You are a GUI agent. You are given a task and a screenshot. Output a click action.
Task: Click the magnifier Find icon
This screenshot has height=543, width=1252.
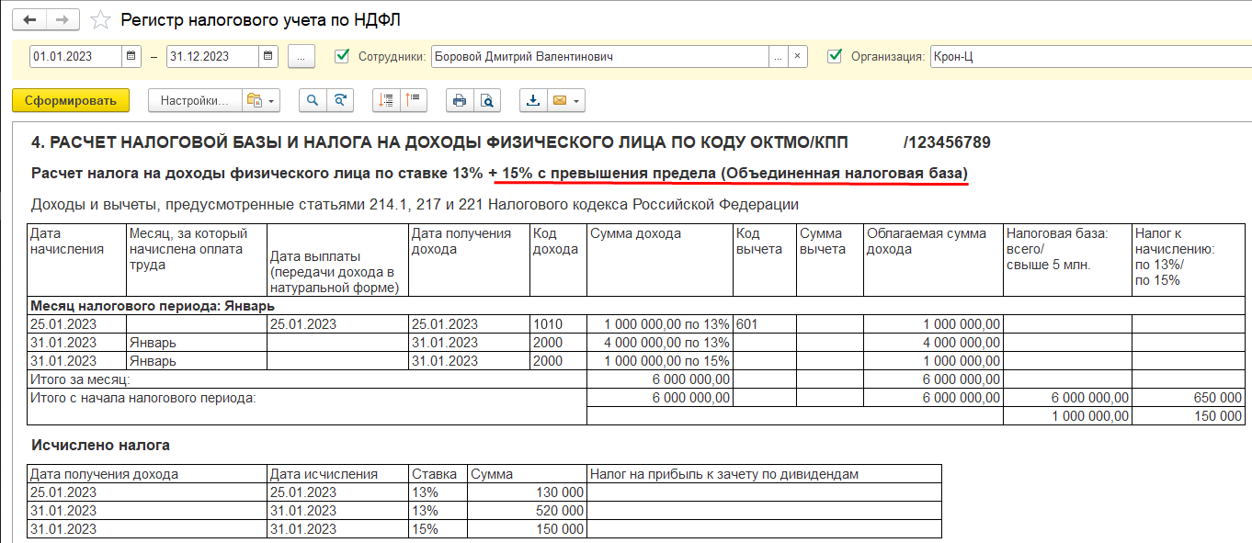313,101
